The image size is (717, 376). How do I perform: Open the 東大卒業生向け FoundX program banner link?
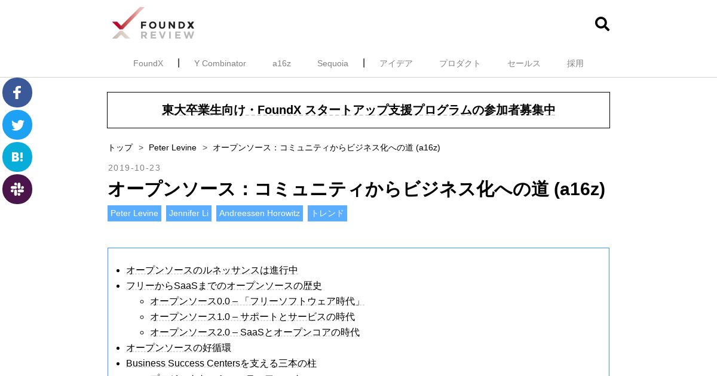[358, 110]
